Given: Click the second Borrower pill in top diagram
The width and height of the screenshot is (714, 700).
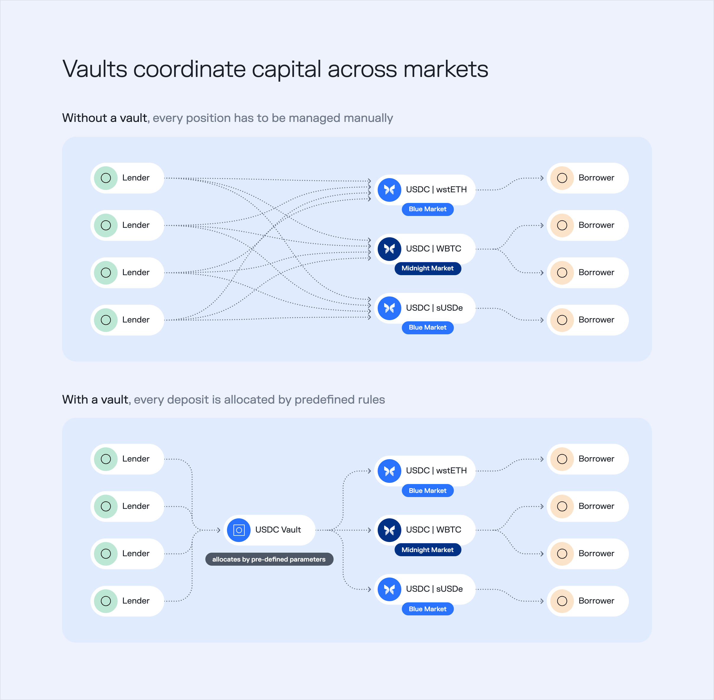Looking at the screenshot, I should tap(588, 225).
